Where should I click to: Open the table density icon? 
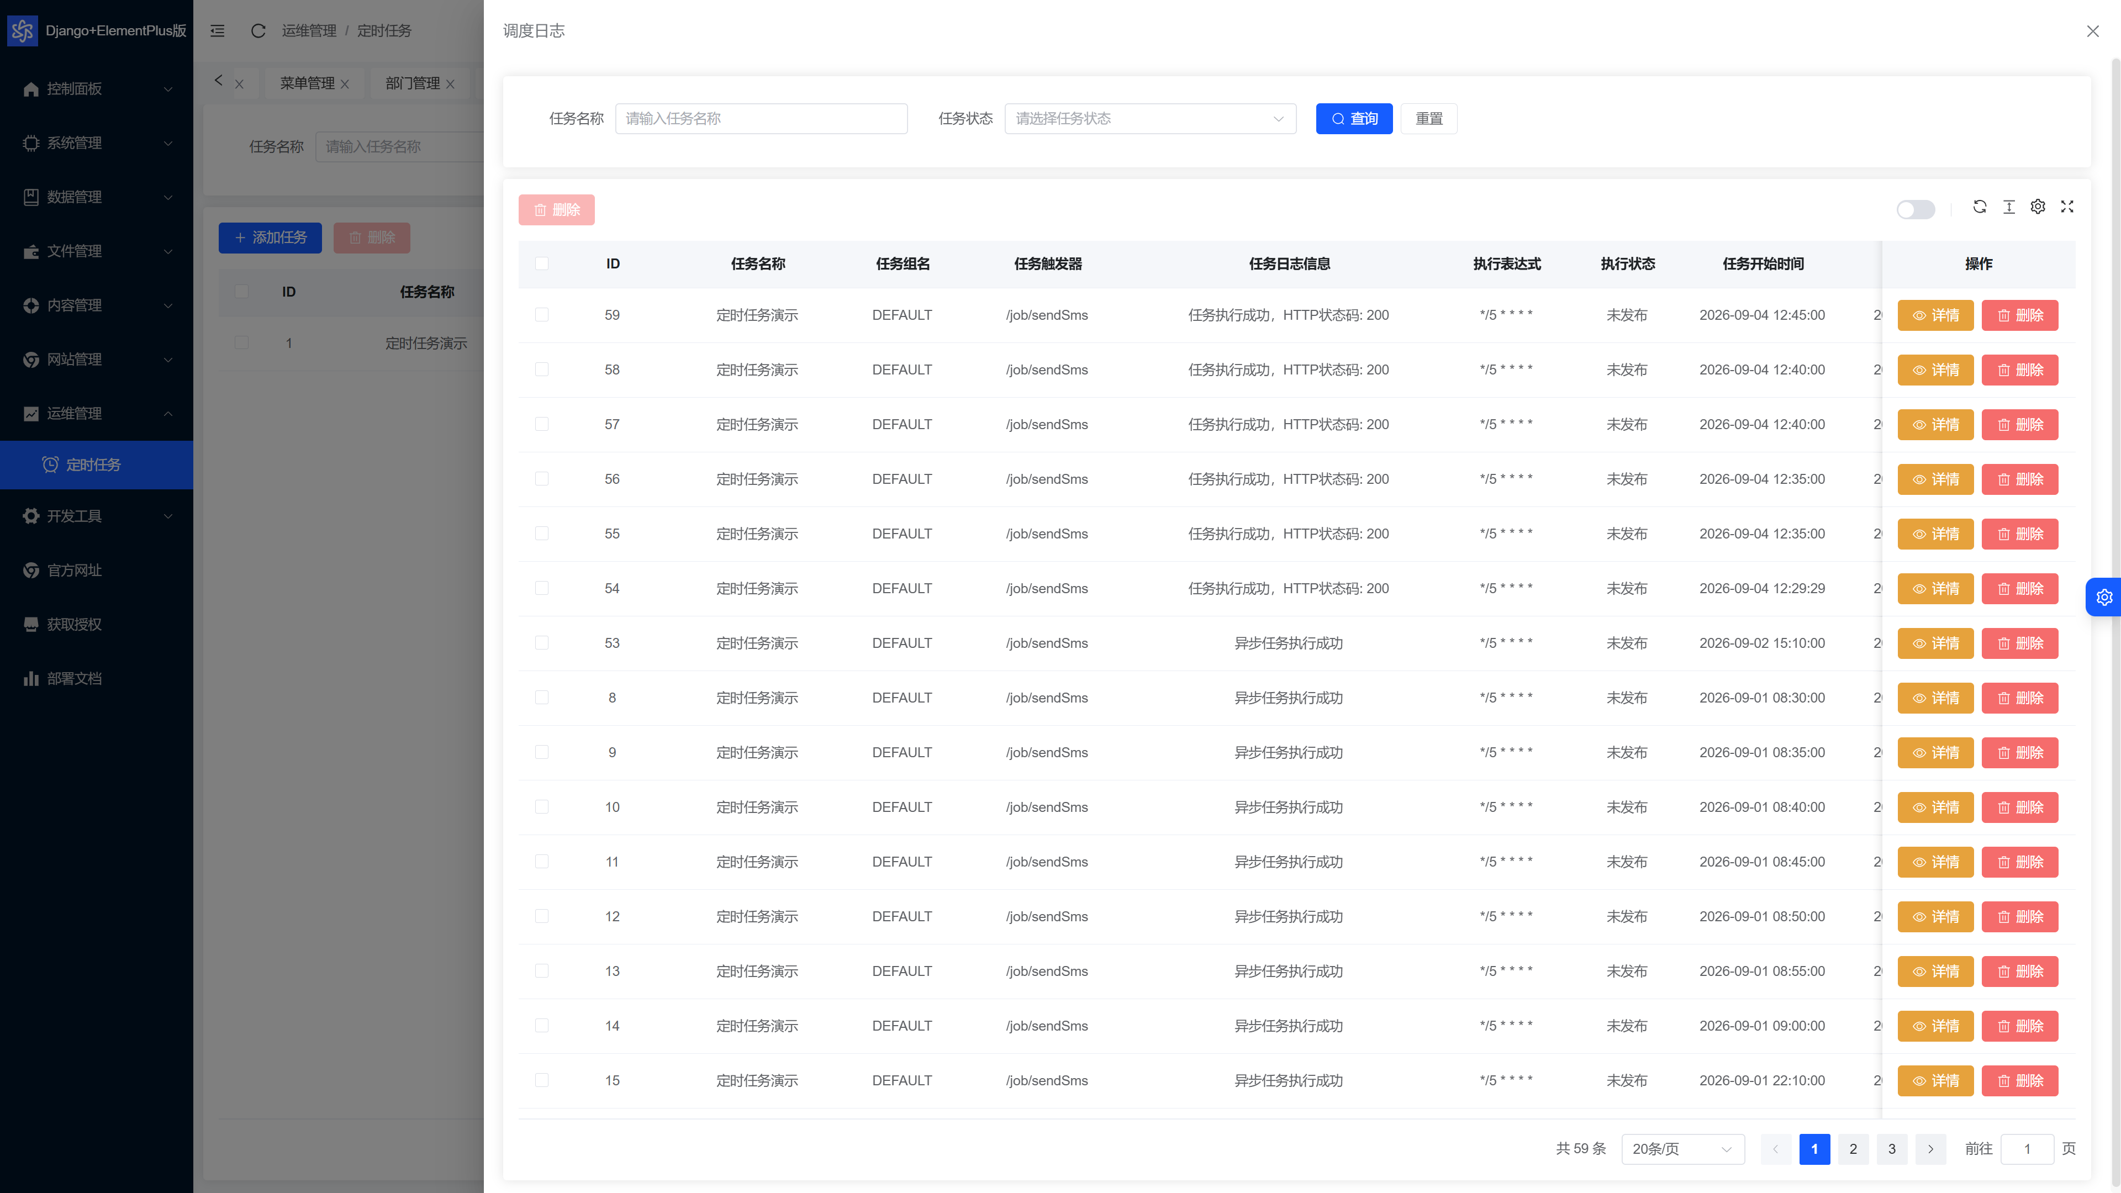(x=2009, y=207)
